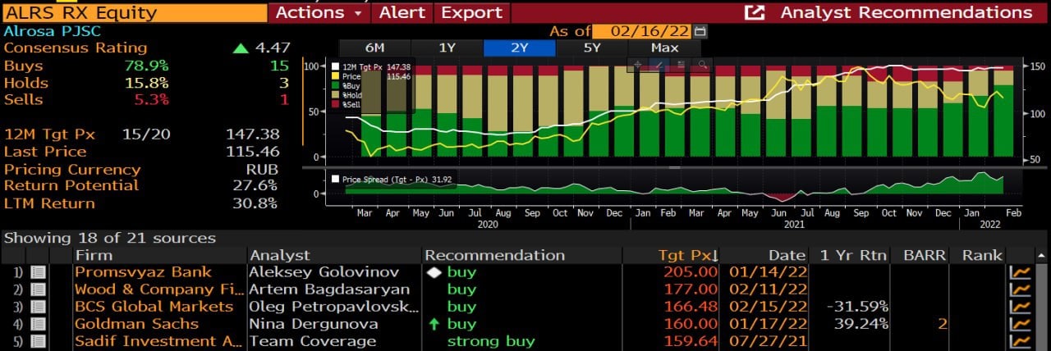
Task: Click Buys 78.9% consensus value
Action: (146, 66)
